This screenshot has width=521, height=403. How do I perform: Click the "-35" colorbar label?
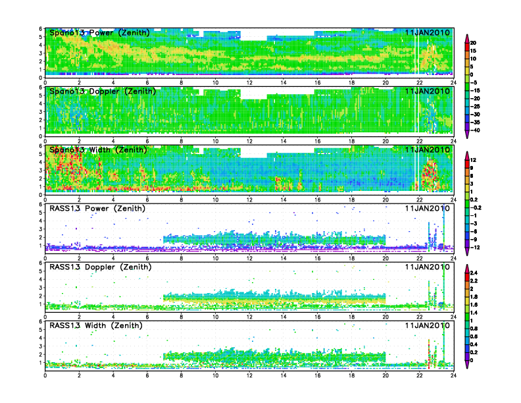475,122
